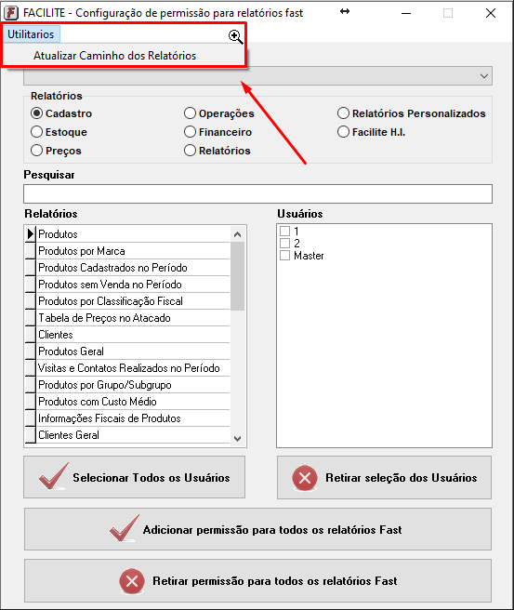Viewport: 514px width, 610px height.
Task: Click the red checkmark icon on Selecionar Todos
Action: (x=54, y=476)
